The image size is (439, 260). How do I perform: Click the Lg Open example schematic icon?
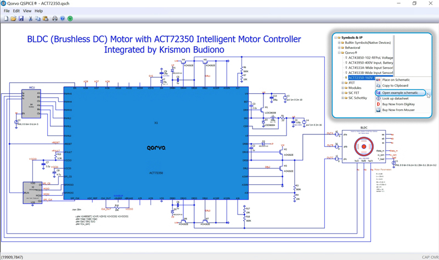378,93
